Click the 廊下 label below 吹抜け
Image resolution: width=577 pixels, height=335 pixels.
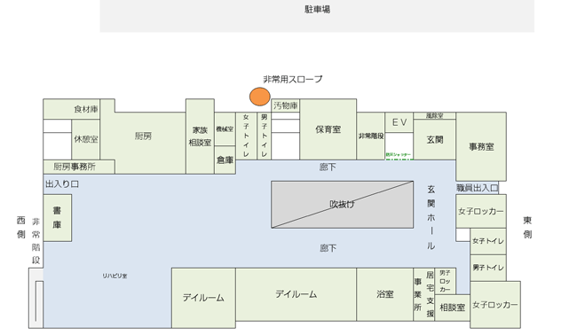click(328, 248)
